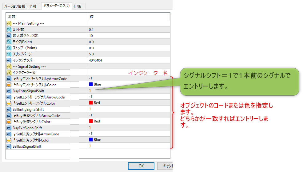Select the BuyEntrySignalShift variable name
Image resolution: width=307 pixels, height=172 pixels.
coord(29,91)
